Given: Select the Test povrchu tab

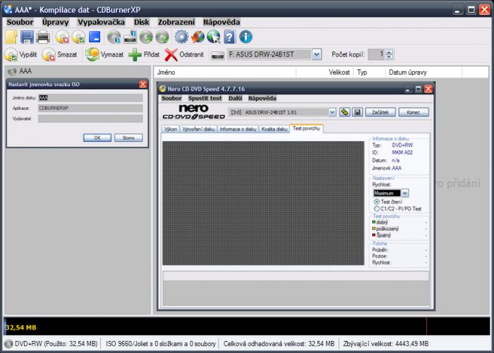Looking at the screenshot, I should coord(306,128).
